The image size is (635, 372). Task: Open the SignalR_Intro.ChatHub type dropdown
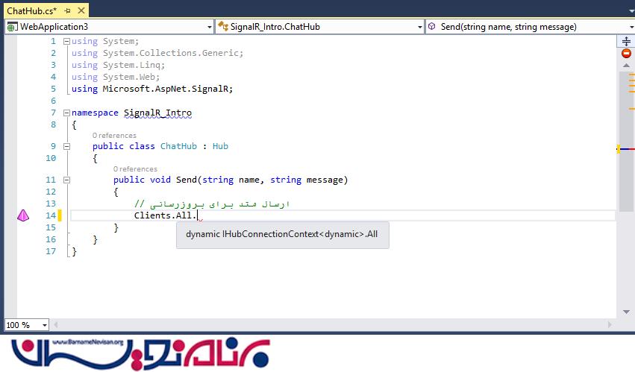[419, 27]
